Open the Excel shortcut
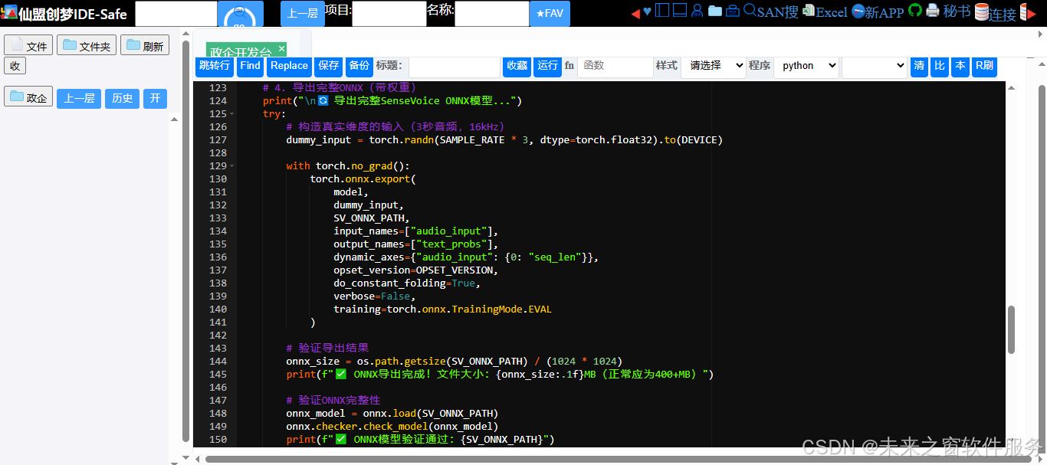The height and width of the screenshot is (465, 1047). (825, 11)
